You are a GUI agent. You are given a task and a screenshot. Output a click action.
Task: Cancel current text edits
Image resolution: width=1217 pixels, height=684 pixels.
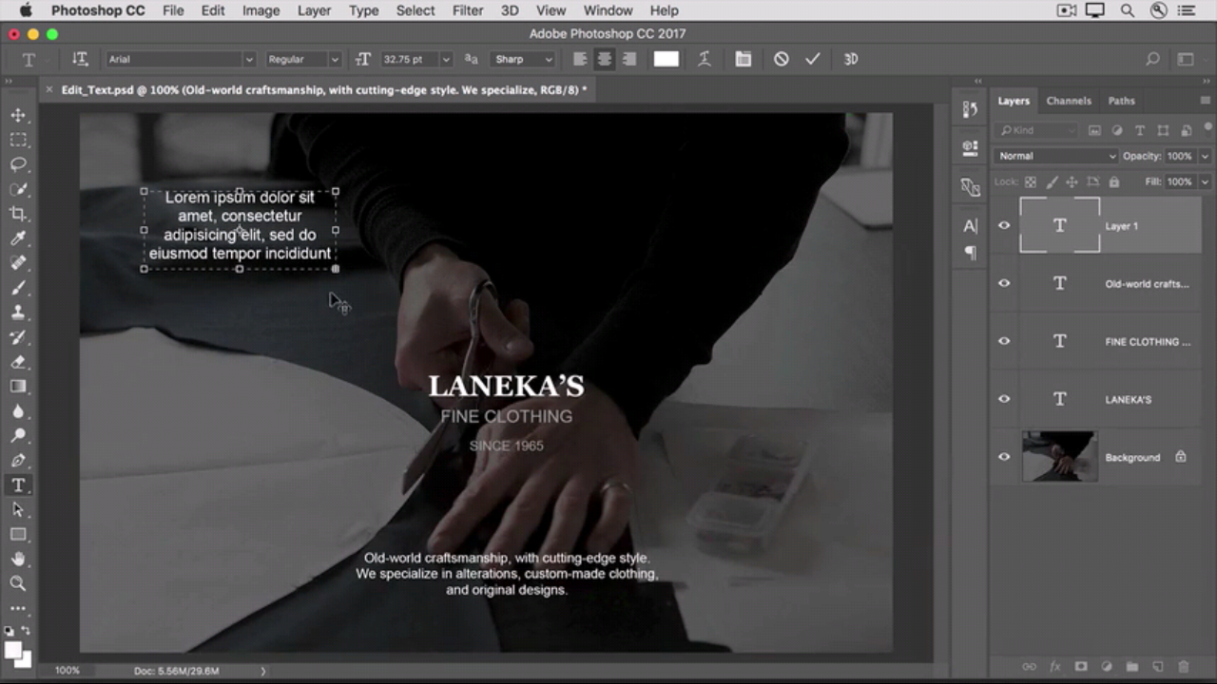point(781,59)
